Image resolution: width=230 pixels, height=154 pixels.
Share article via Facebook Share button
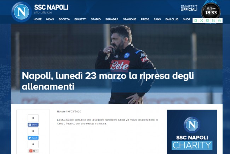click(33, 125)
